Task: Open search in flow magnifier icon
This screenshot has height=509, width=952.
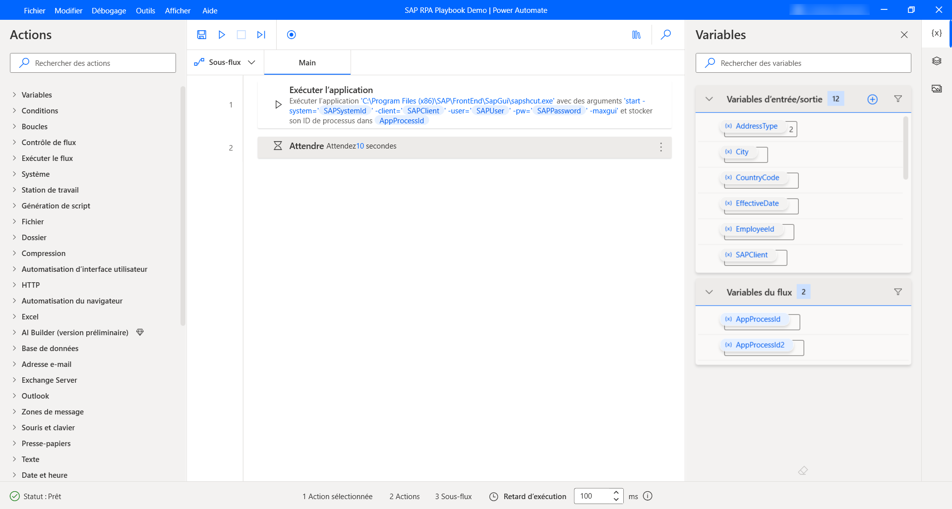Action: coord(666,35)
